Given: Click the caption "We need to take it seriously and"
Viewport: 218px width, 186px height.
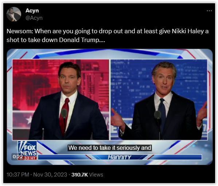Looking at the screenshot, I should click(x=110, y=148).
